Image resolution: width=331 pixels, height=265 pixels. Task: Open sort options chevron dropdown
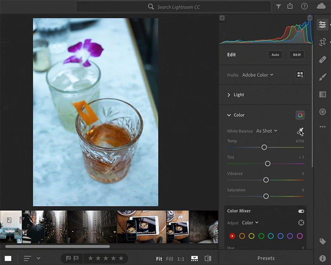[38, 258]
